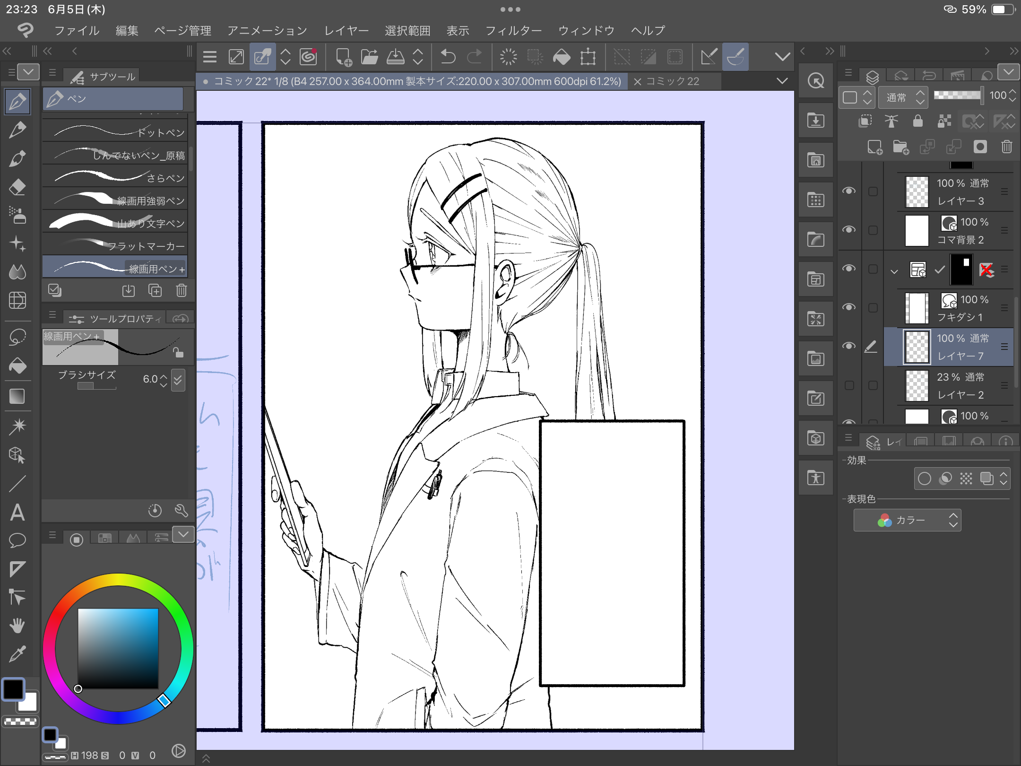Toggle the lock layer icon
Viewport: 1021px width, 766px height.
(x=918, y=121)
